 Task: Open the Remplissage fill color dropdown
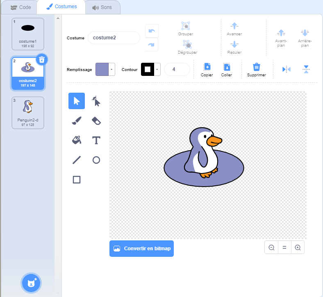click(x=112, y=70)
